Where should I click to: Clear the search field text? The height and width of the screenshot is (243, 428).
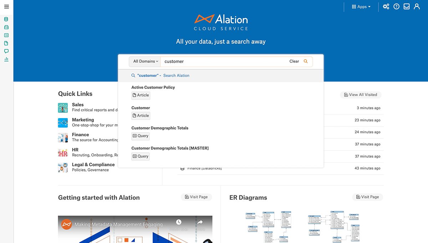click(x=294, y=61)
